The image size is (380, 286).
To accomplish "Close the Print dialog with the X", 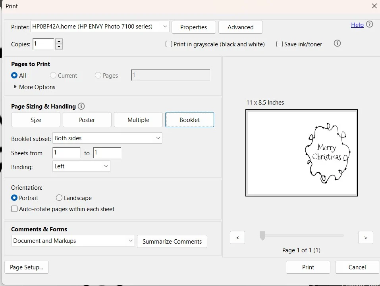I will click(x=374, y=6).
